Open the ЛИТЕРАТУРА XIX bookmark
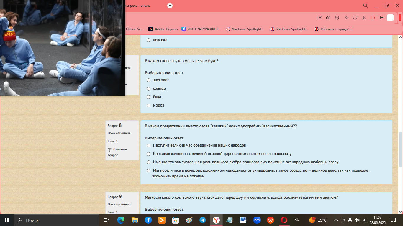This screenshot has width=403, height=226. tap(201, 29)
